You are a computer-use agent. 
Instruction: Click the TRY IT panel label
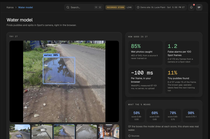pyautogui.click(x=13, y=36)
